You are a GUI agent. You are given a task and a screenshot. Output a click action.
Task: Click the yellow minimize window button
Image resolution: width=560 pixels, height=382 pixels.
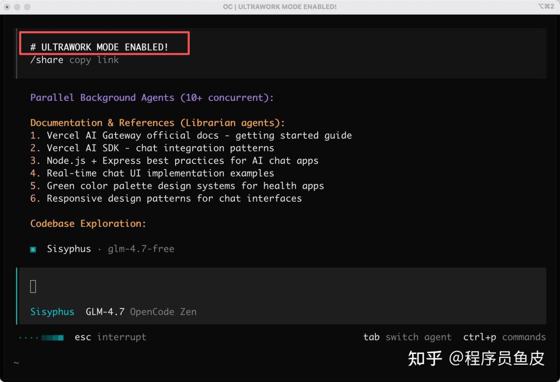coord(17,7)
